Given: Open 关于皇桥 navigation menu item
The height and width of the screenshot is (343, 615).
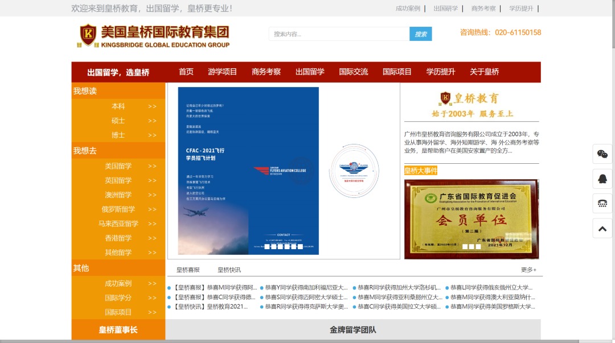Looking at the screenshot, I should point(485,72).
